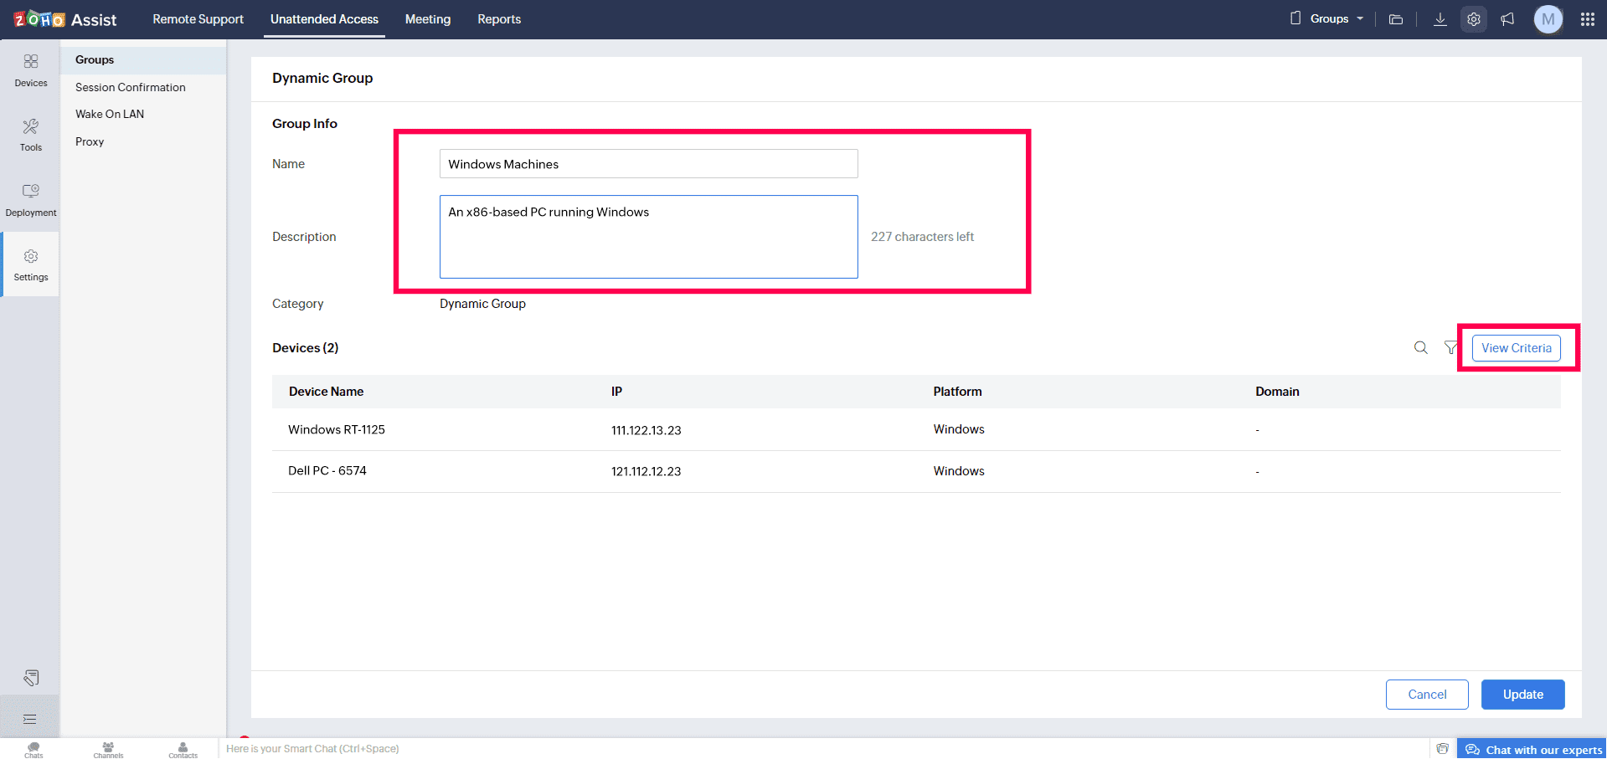Click the settings gear in top bar

[1474, 19]
